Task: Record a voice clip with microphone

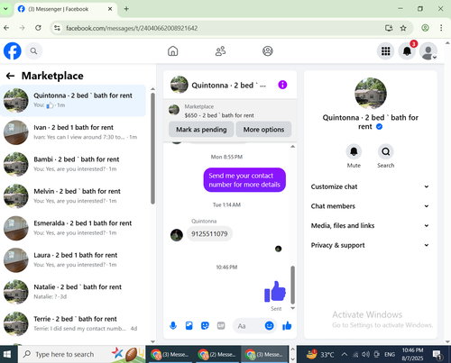Action: [173, 326]
